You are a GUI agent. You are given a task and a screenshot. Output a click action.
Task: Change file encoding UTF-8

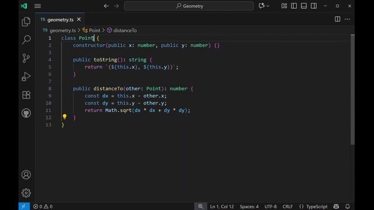pyautogui.click(x=271, y=206)
